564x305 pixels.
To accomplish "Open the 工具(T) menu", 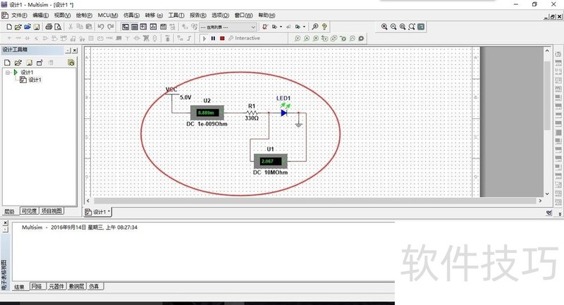I will click(x=176, y=15).
